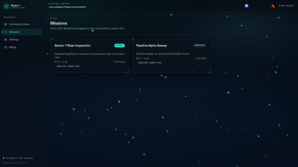Open the Settings page

click(x=22, y=39)
